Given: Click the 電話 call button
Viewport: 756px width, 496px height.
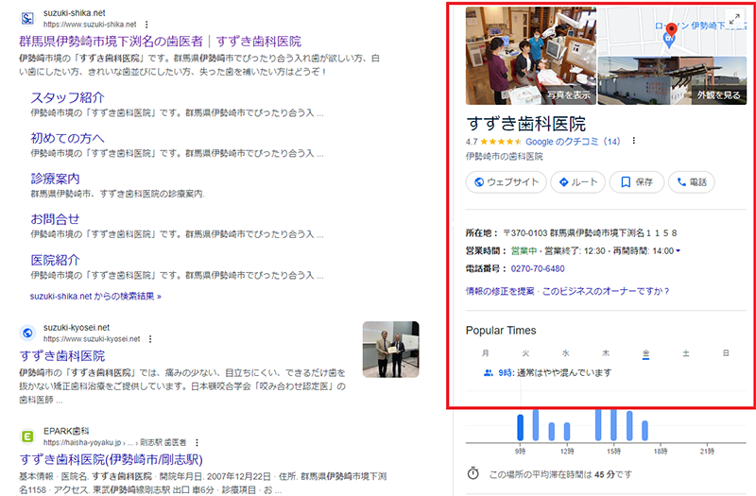Looking at the screenshot, I should pyautogui.click(x=692, y=182).
